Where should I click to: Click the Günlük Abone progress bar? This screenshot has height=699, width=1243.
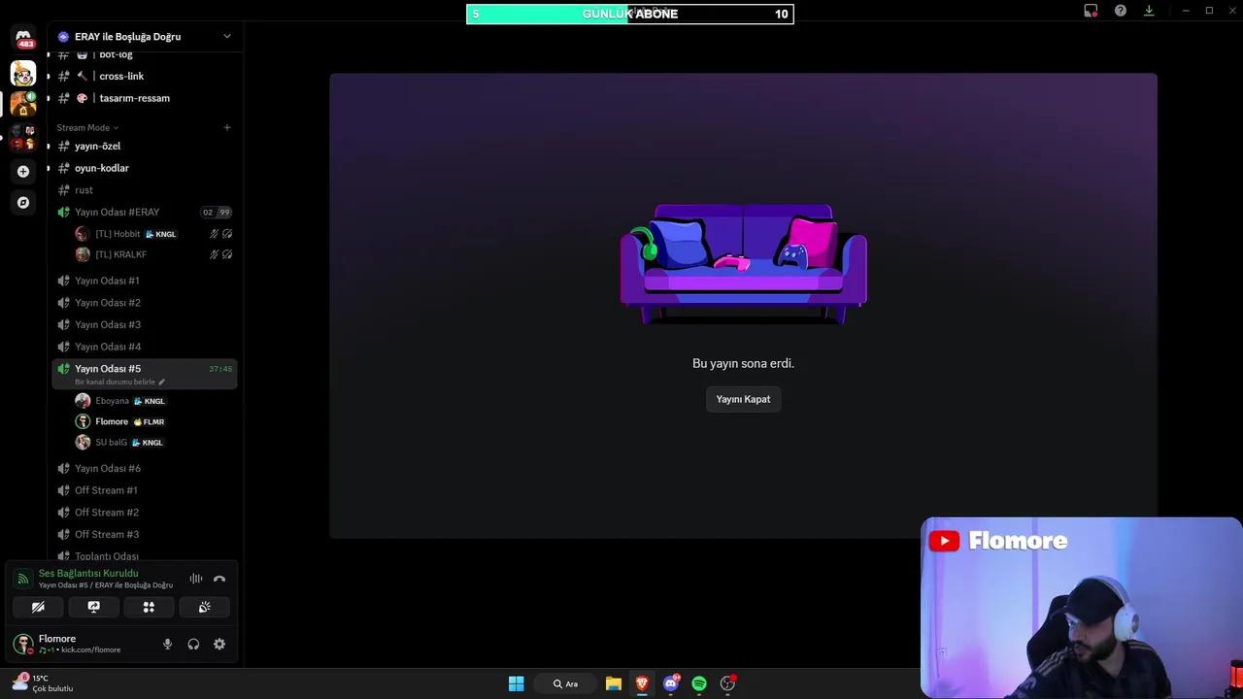(x=630, y=14)
